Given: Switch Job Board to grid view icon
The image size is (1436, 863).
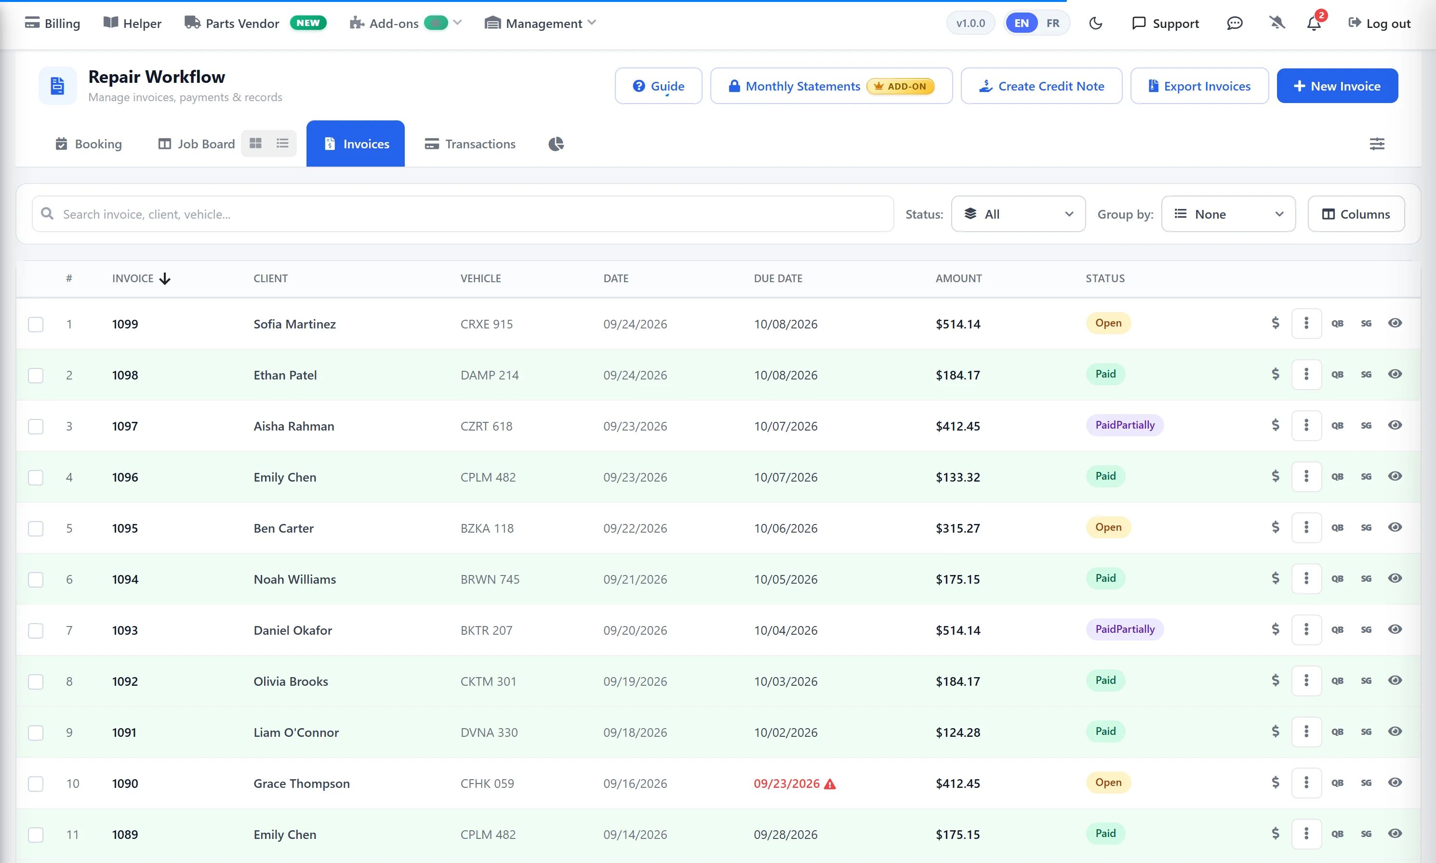Looking at the screenshot, I should pyautogui.click(x=255, y=143).
